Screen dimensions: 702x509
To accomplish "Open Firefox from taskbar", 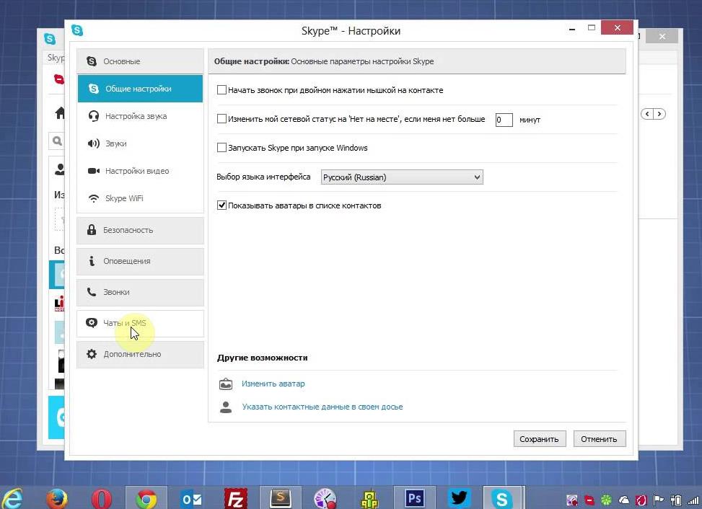I will tap(57, 497).
